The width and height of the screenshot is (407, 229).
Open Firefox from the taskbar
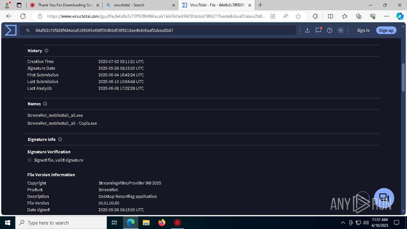pyautogui.click(x=162, y=223)
